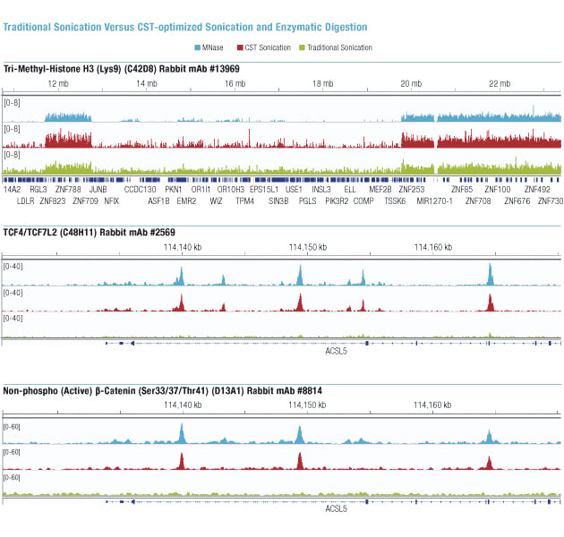The height and width of the screenshot is (537, 564).
Task: Click the Non-phospho β-Catenin #8814 heading
Action: 163,390
